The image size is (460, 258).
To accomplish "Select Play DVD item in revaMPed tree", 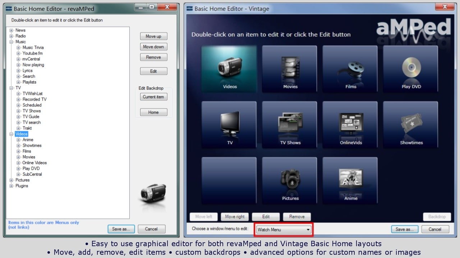I will pyautogui.click(x=31, y=168).
